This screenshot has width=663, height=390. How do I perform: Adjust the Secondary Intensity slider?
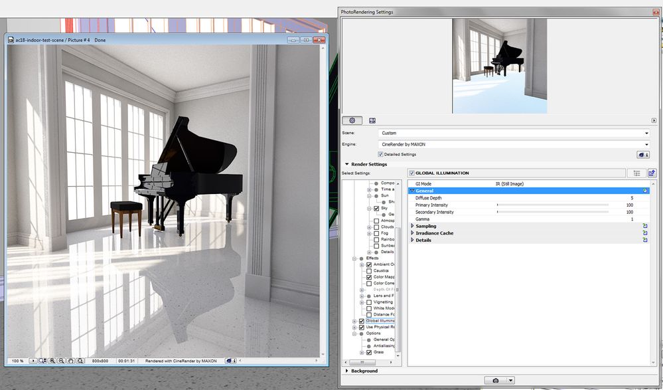click(553, 212)
